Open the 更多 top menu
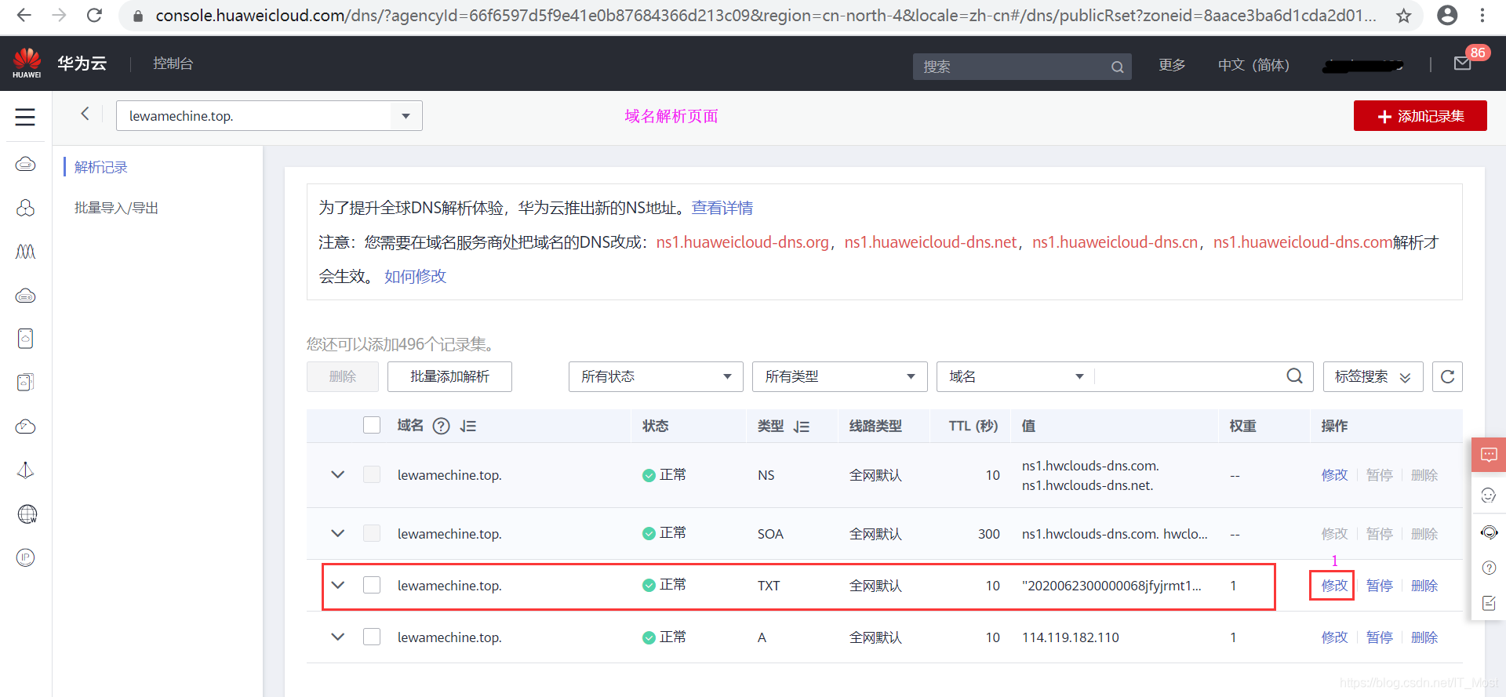 (x=1172, y=65)
